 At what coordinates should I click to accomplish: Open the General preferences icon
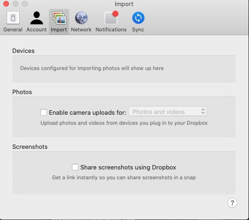13,18
